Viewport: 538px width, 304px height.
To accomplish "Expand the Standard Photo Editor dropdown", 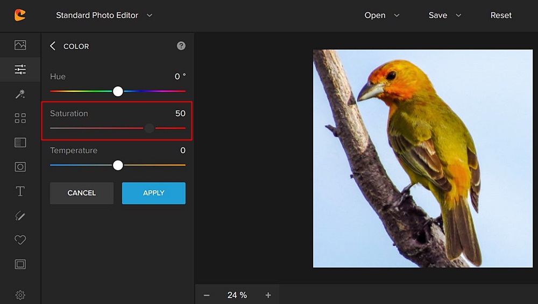I will tap(104, 15).
